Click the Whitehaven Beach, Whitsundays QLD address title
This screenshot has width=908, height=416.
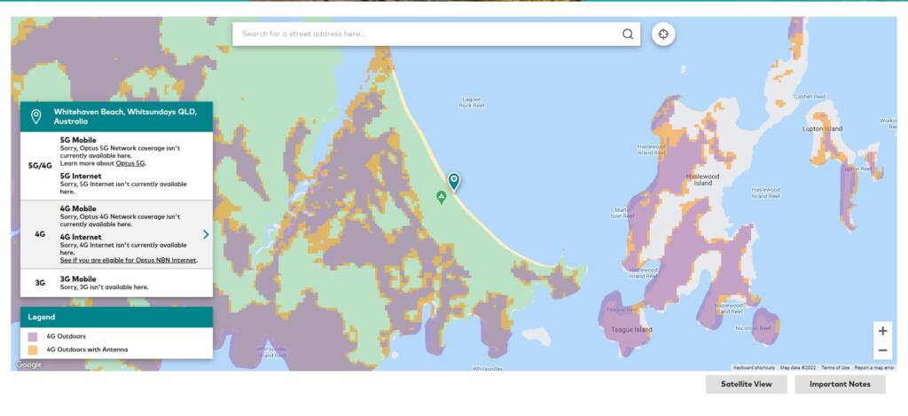point(125,116)
